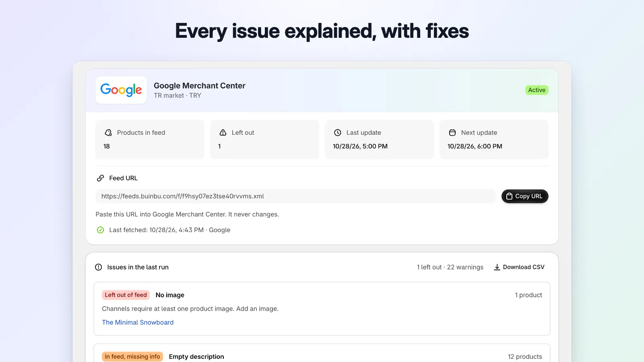This screenshot has width=644, height=362.
Task: Click the 'Paste this URL into Google Merchant Center' hint
Action: [x=187, y=214]
